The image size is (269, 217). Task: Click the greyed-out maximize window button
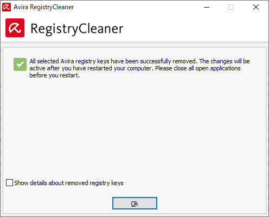coord(231,7)
